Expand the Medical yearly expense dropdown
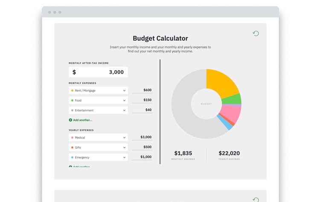This screenshot has height=202, width=320. coord(98,137)
